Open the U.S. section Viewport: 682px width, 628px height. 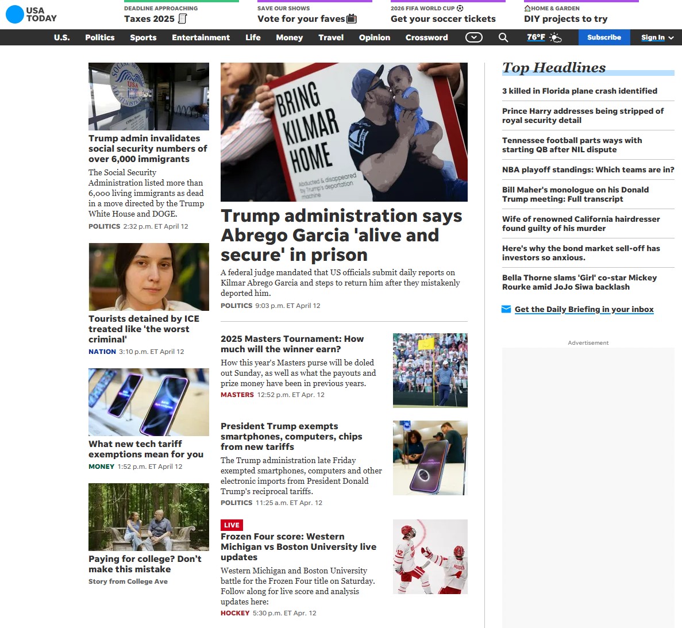(61, 37)
